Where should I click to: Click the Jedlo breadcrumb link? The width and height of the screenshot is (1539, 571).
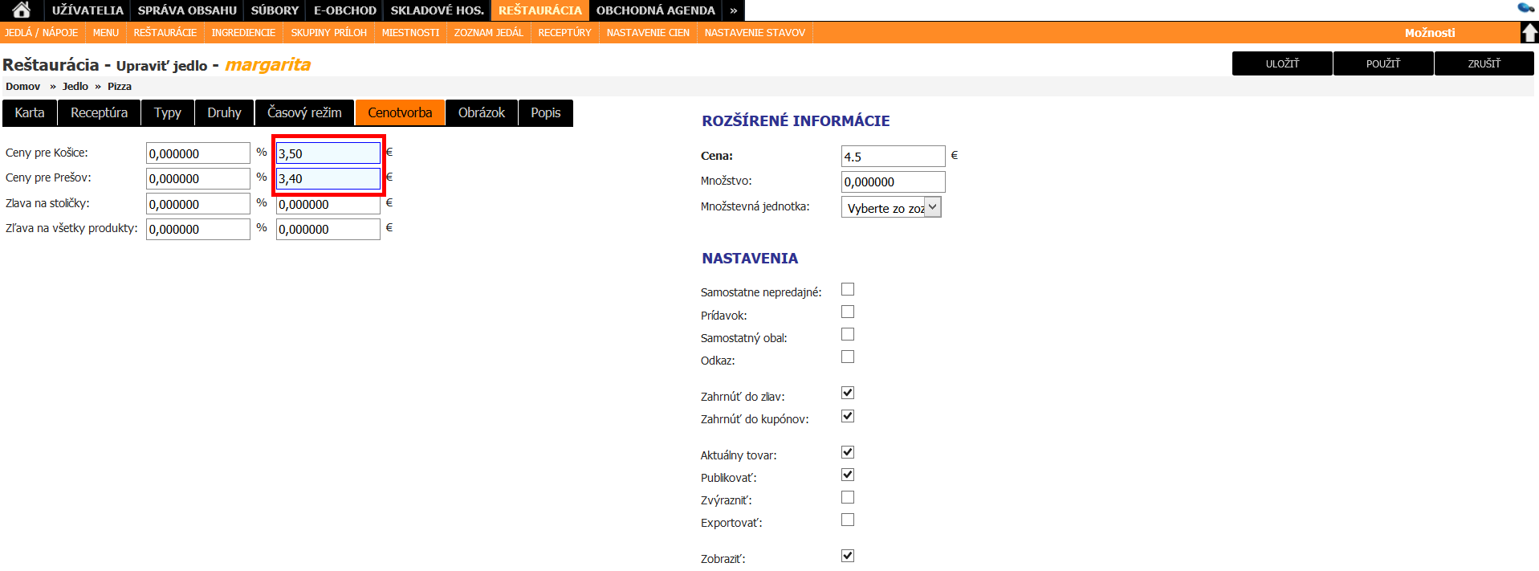click(x=75, y=87)
